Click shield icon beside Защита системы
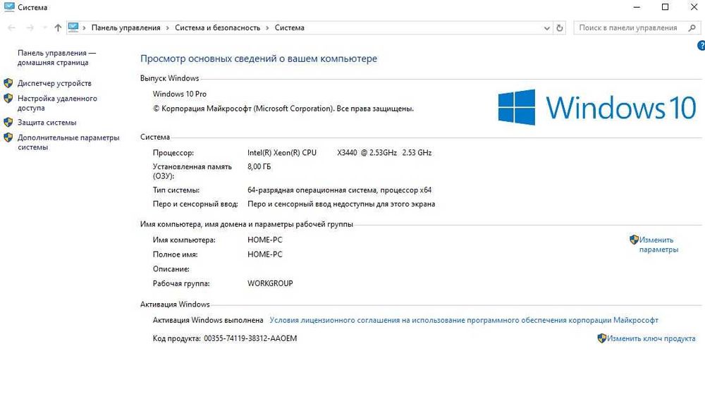This screenshot has width=705, height=394. 8,122
